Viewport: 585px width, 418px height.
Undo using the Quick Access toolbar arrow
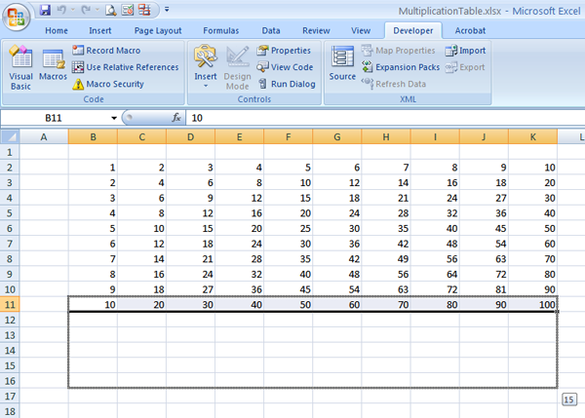61,10
